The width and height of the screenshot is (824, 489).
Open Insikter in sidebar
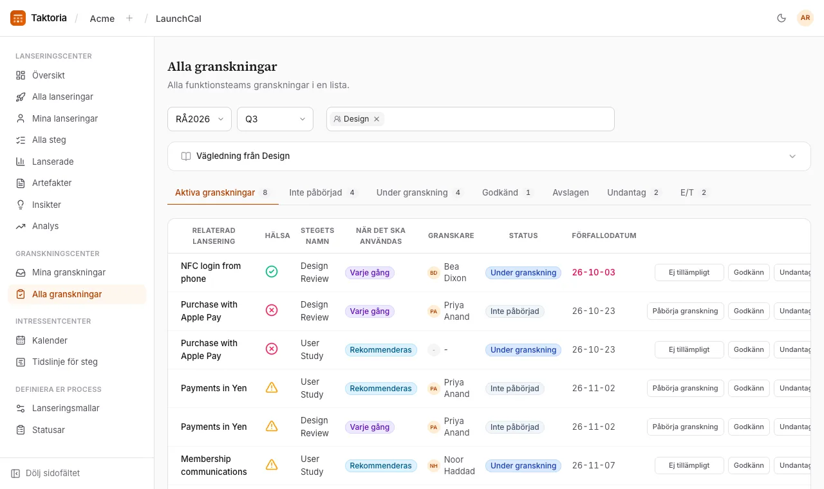point(77,205)
